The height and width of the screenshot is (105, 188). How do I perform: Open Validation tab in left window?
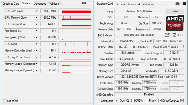pyautogui.click(x=55, y=4)
